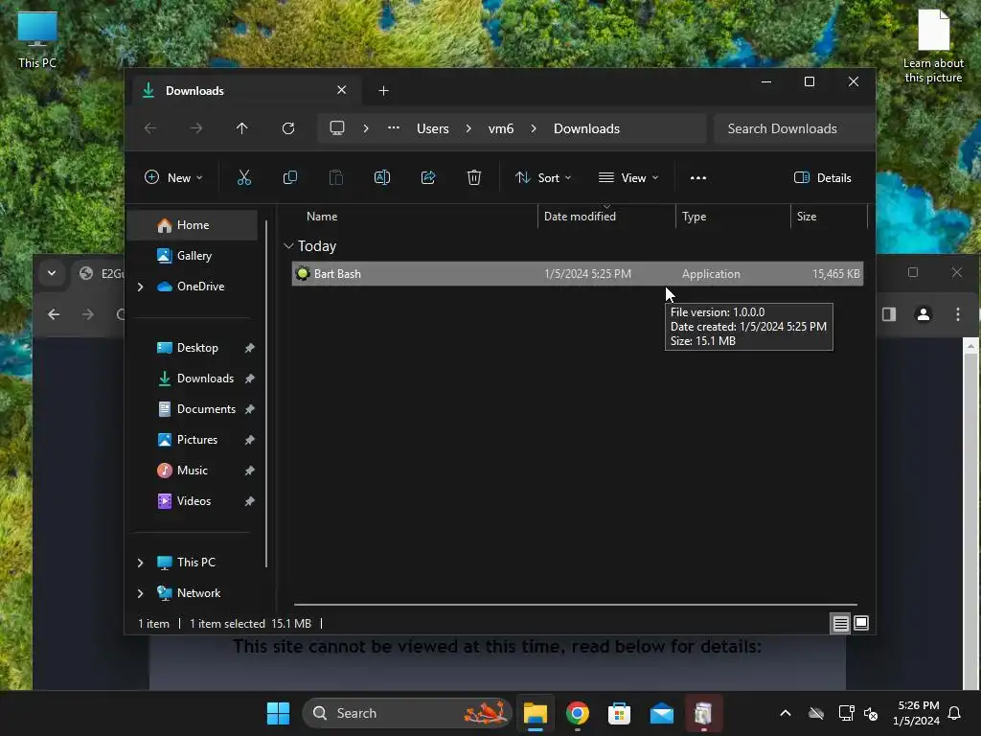Image resolution: width=981 pixels, height=736 pixels.
Task: Open Downloads in the navigation pane
Action: coord(195,379)
